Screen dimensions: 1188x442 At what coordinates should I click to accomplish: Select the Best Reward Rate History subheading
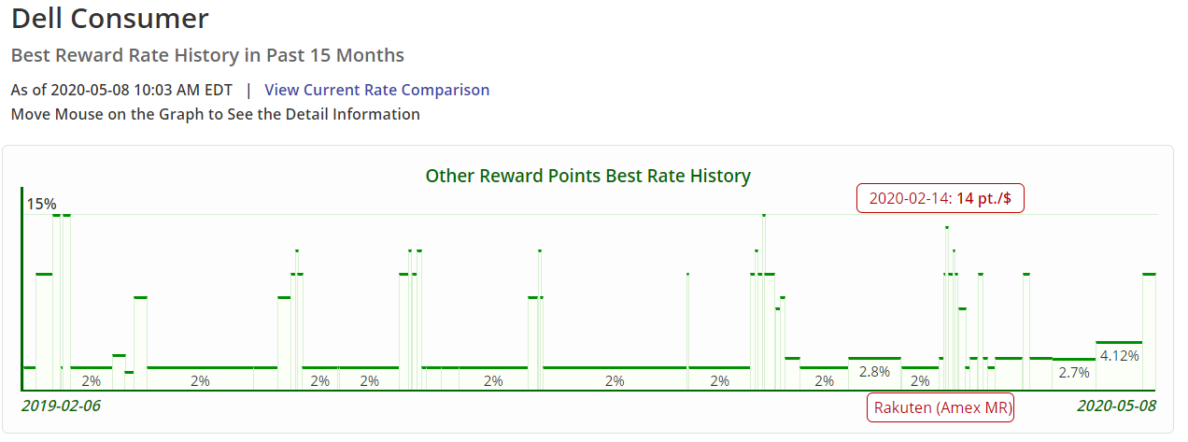click(x=207, y=55)
